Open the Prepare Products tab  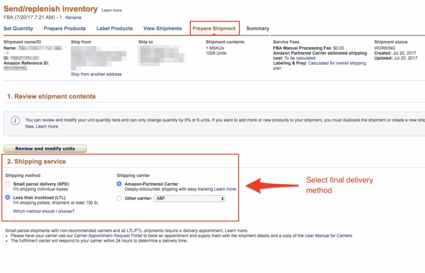64,28
